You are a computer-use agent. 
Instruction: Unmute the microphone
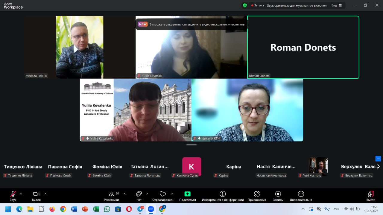(13, 194)
